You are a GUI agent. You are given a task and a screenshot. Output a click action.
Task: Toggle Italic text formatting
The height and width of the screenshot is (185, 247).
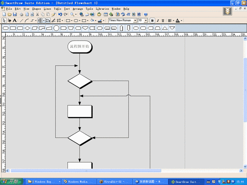point(157,21)
